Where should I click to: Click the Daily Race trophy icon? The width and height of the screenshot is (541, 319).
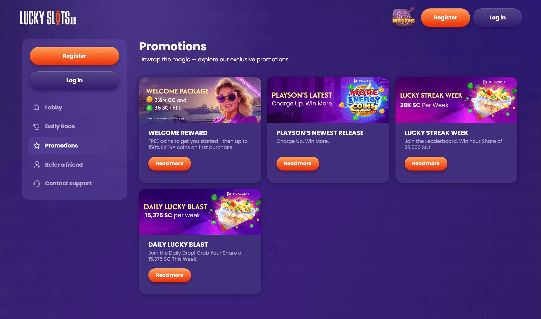(x=37, y=127)
